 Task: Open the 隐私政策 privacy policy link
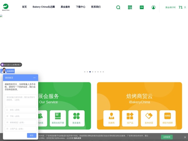pos(77,138)
